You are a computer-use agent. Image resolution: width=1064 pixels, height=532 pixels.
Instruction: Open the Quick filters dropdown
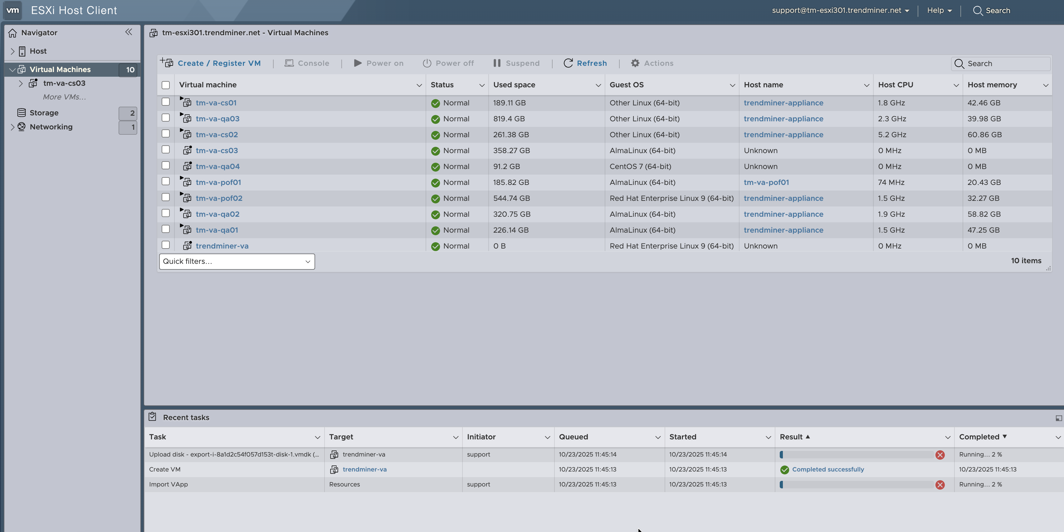(237, 262)
